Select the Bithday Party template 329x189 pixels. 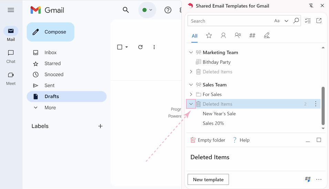click(254, 62)
